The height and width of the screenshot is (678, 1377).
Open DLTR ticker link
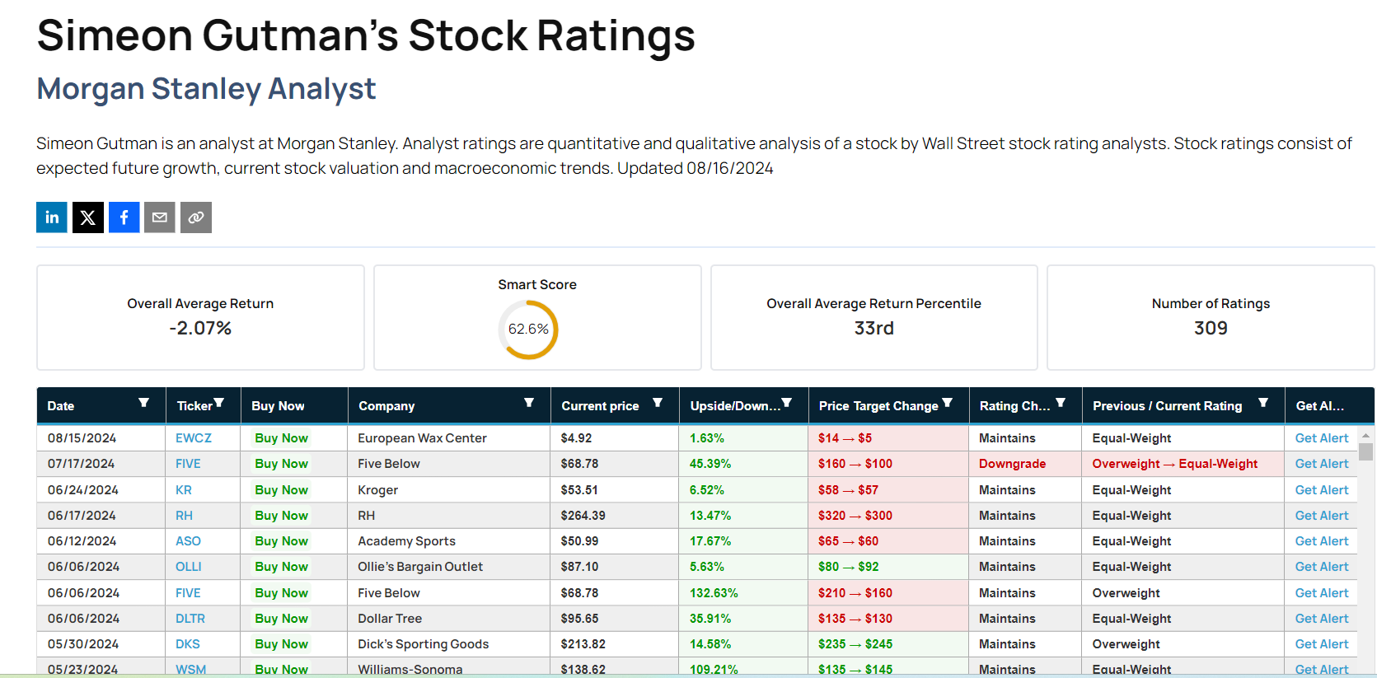[x=190, y=619]
